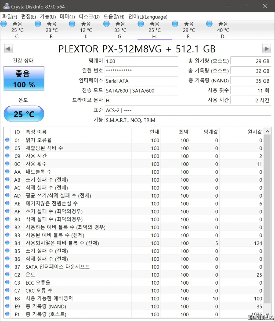Viewport: 275px width, 322px height.
Task: Open the 편집(E) menu
Action: [x=28, y=17]
